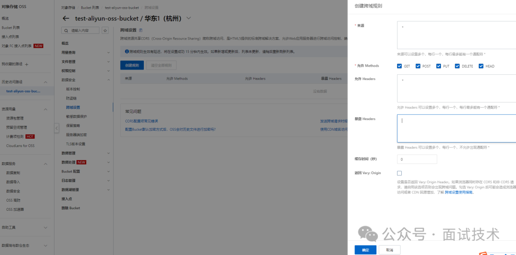Open the data replication item
This screenshot has height=255, width=516.
(13, 173)
